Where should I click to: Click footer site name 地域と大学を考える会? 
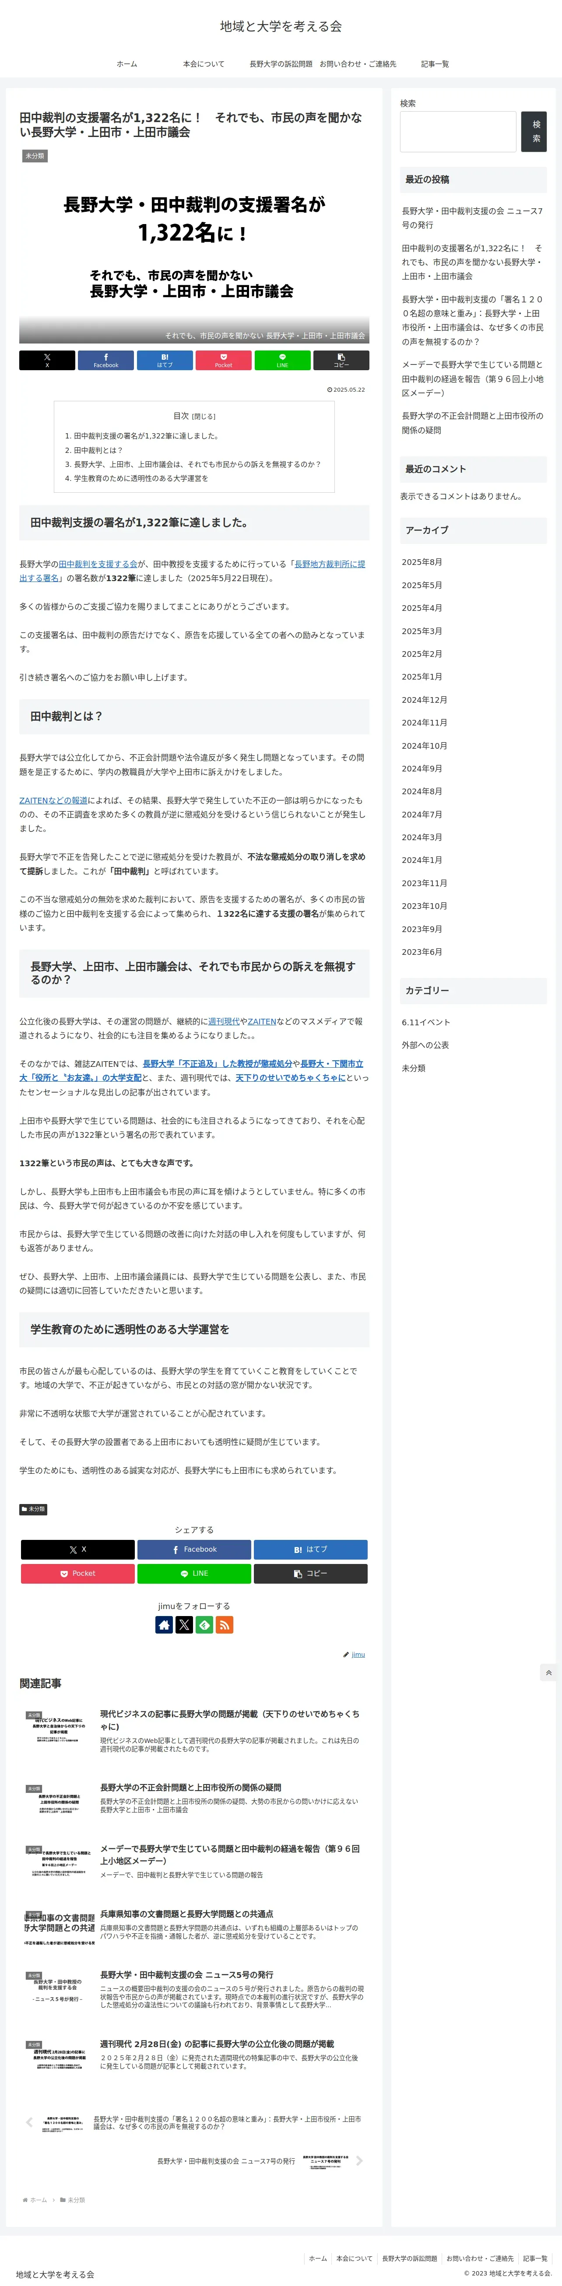click(x=54, y=2275)
